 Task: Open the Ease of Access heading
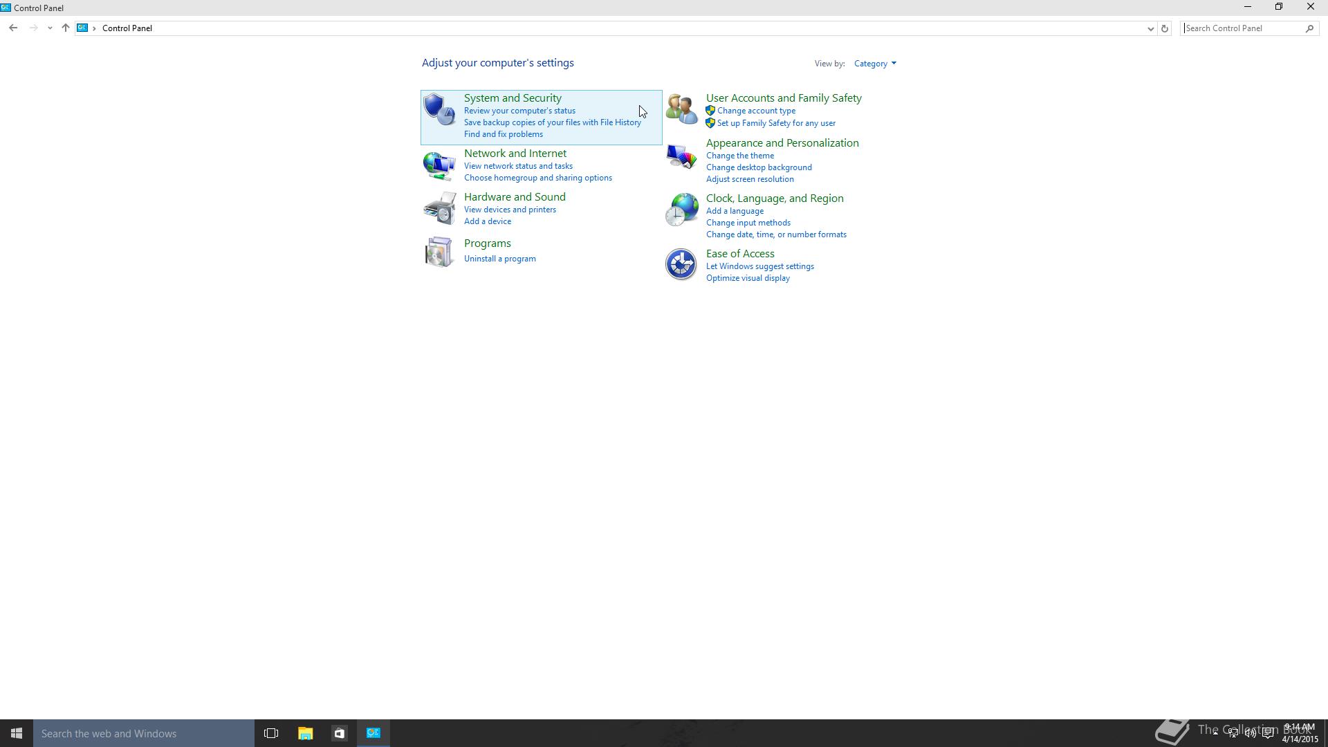(x=740, y=254)
